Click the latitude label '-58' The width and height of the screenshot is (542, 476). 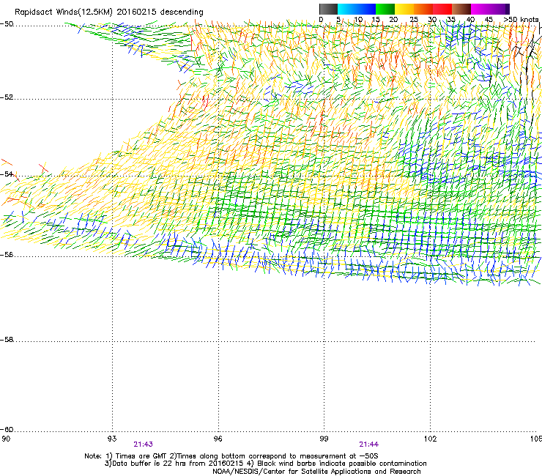7,340
